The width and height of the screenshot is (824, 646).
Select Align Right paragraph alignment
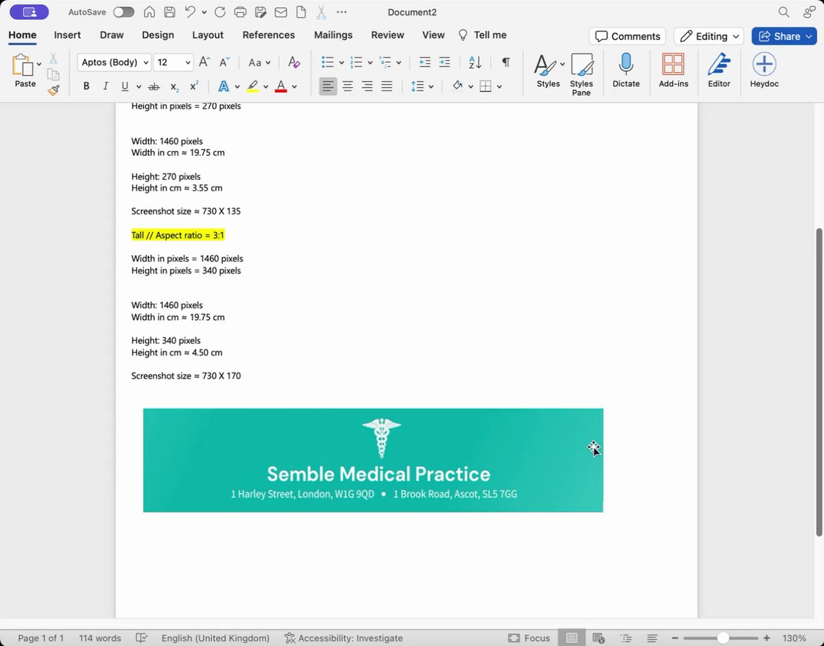click(367, 86)
